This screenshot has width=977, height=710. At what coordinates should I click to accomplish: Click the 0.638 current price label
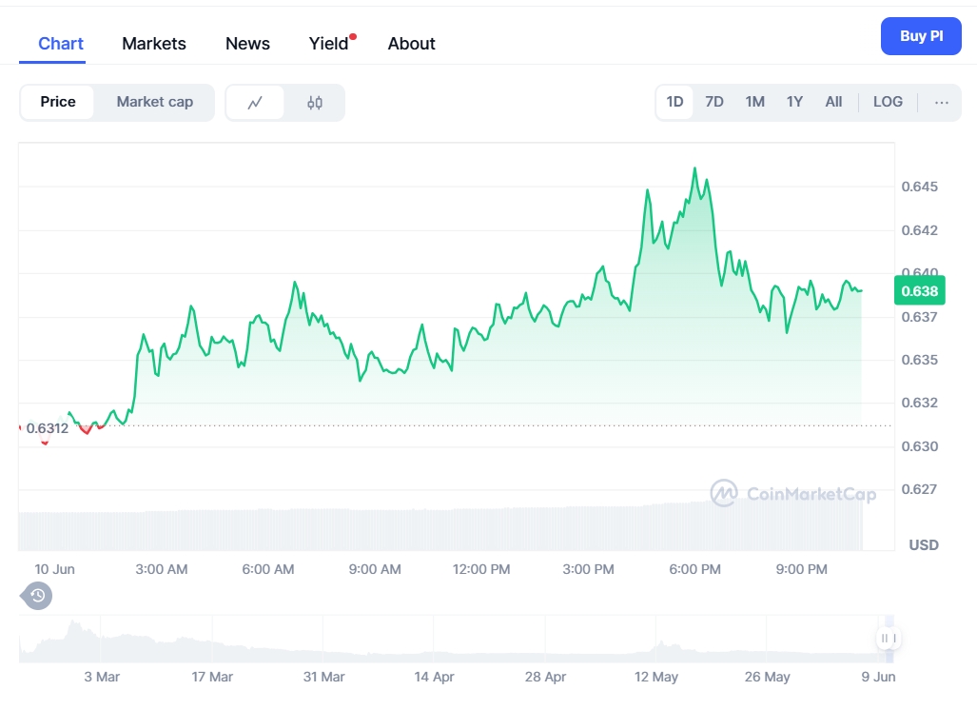click(919, 291)
